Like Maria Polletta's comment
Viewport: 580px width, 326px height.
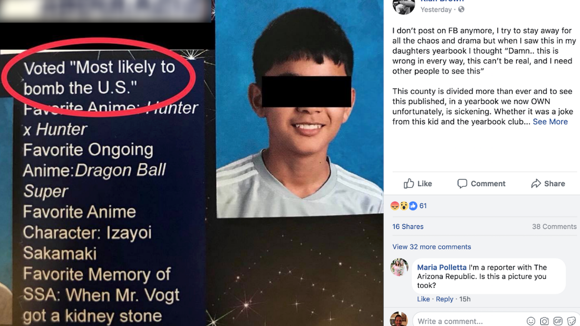tap(423, 299)
